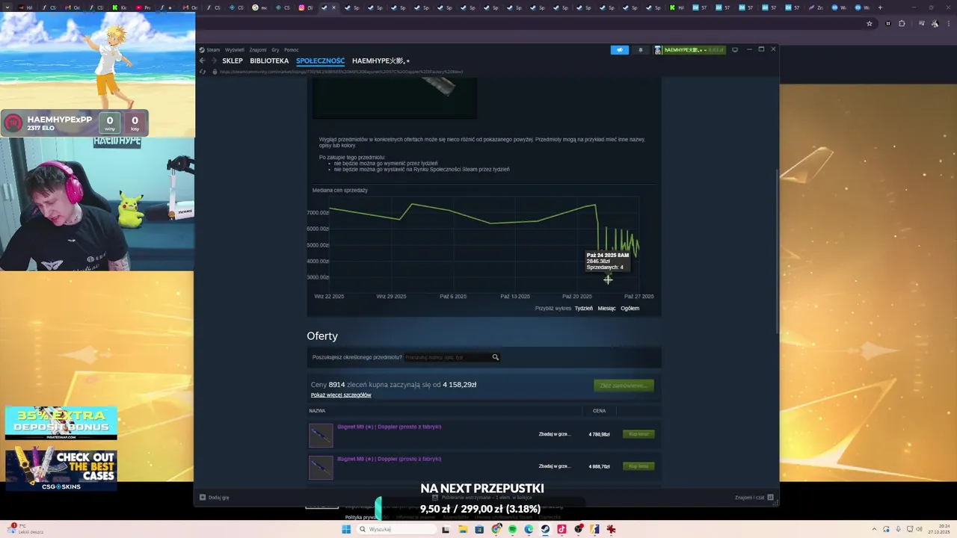
Task: Switch Steam to Big Picture mode icon
Action: pos(735,50)
